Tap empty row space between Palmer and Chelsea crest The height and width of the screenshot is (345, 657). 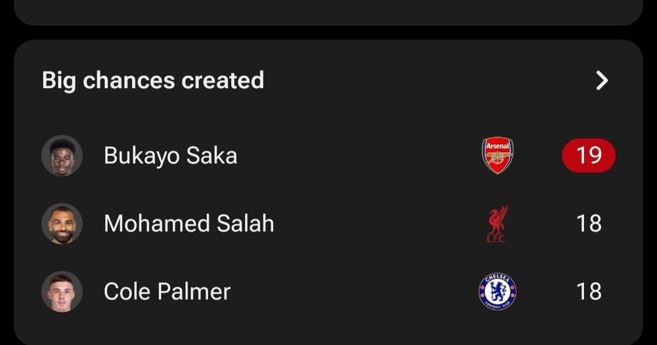355,291
